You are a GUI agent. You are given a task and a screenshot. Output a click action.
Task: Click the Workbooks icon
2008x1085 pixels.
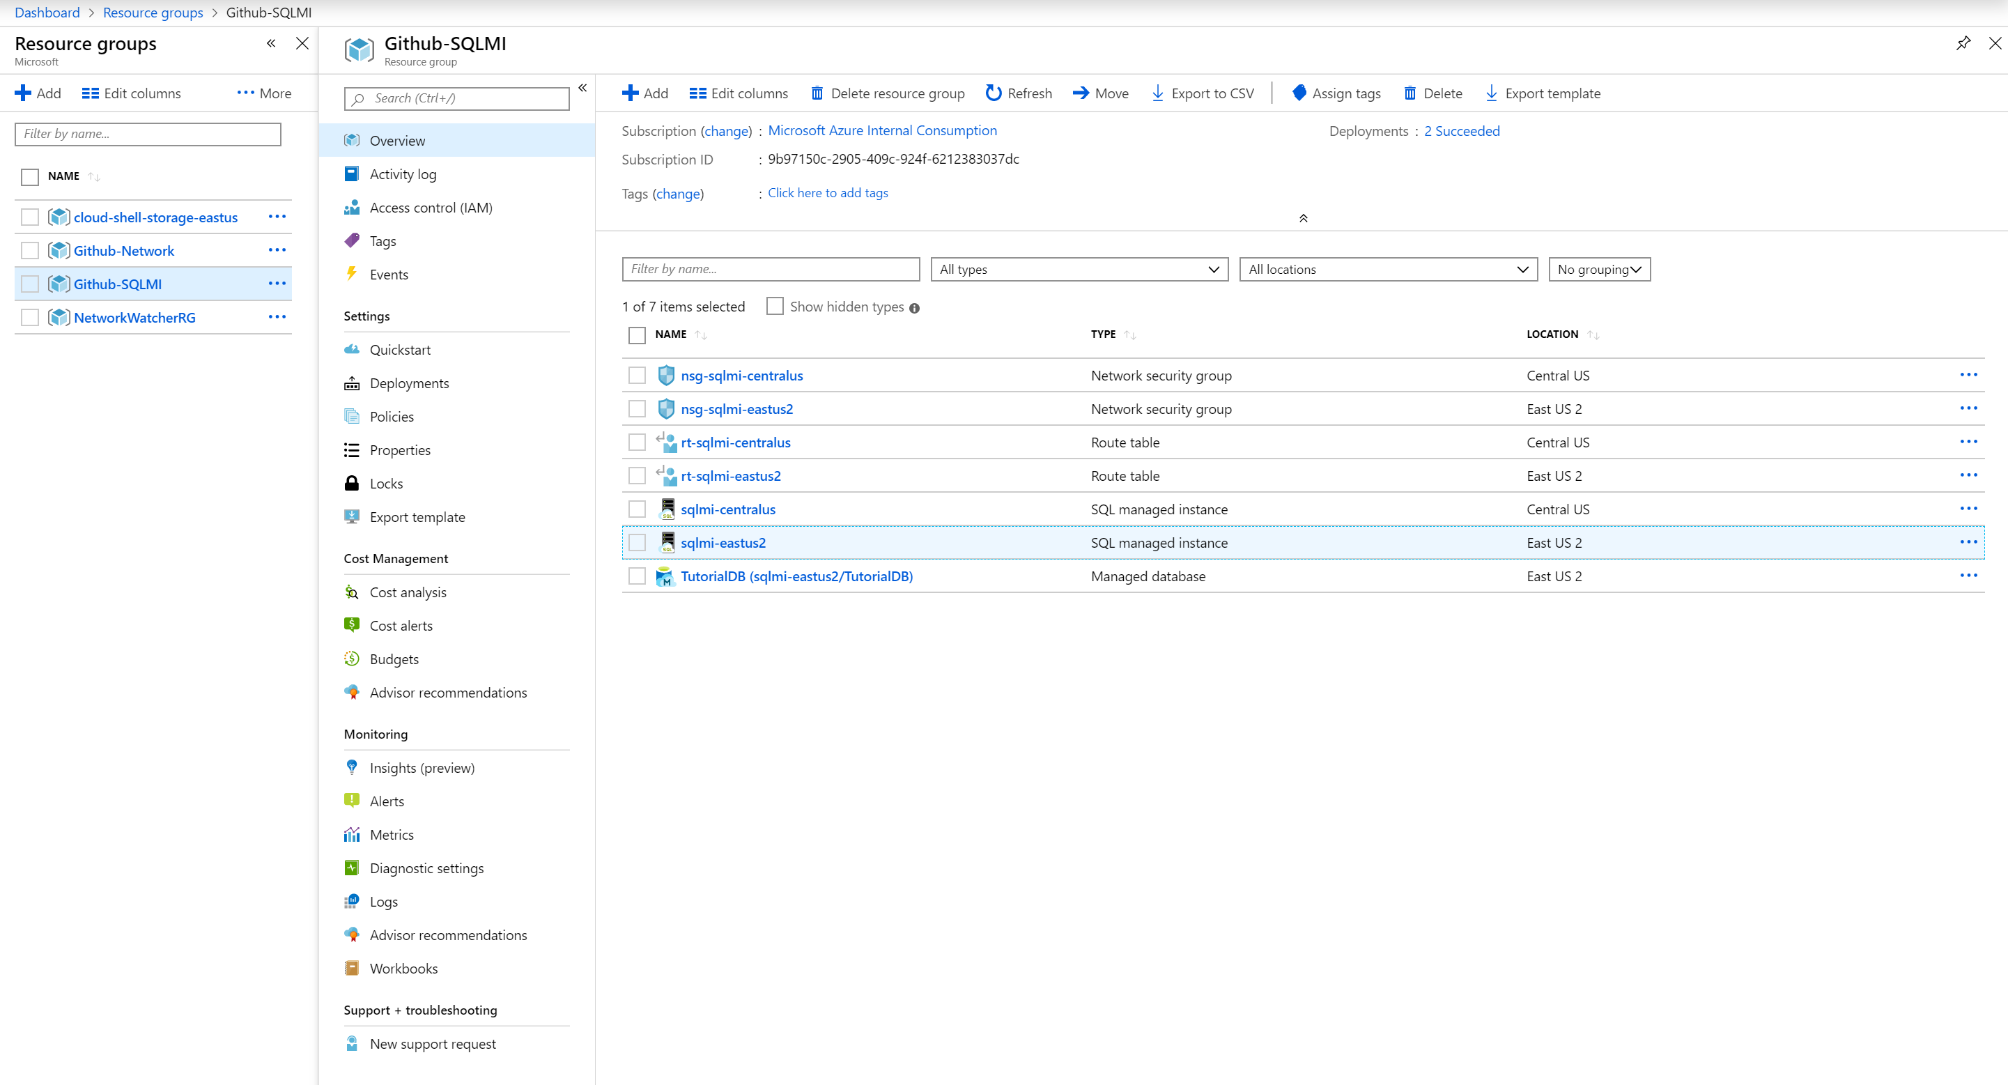tap(352, 968)
